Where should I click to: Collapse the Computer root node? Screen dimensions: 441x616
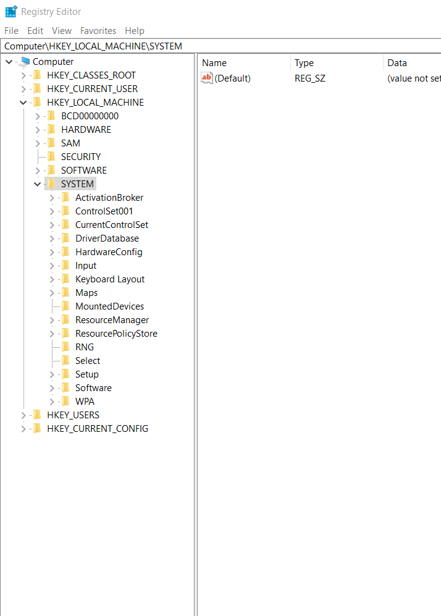9,62
